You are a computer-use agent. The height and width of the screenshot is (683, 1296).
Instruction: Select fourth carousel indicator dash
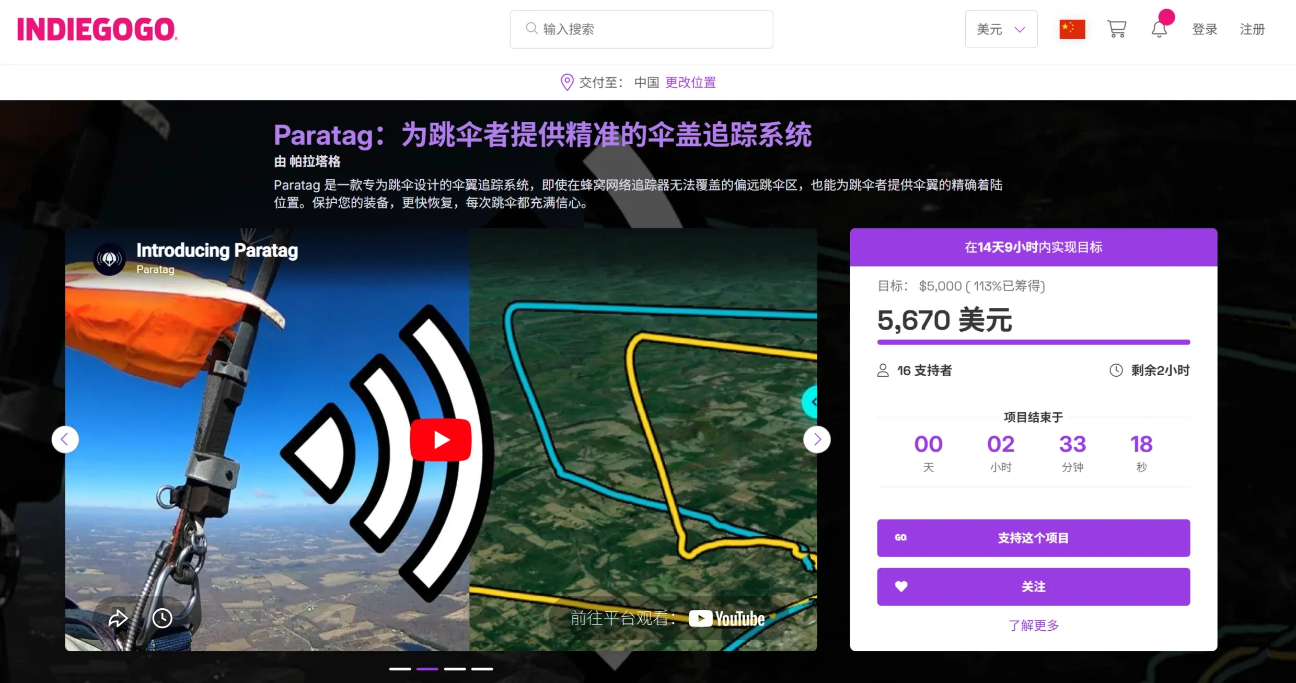click(x=482, y=669)
